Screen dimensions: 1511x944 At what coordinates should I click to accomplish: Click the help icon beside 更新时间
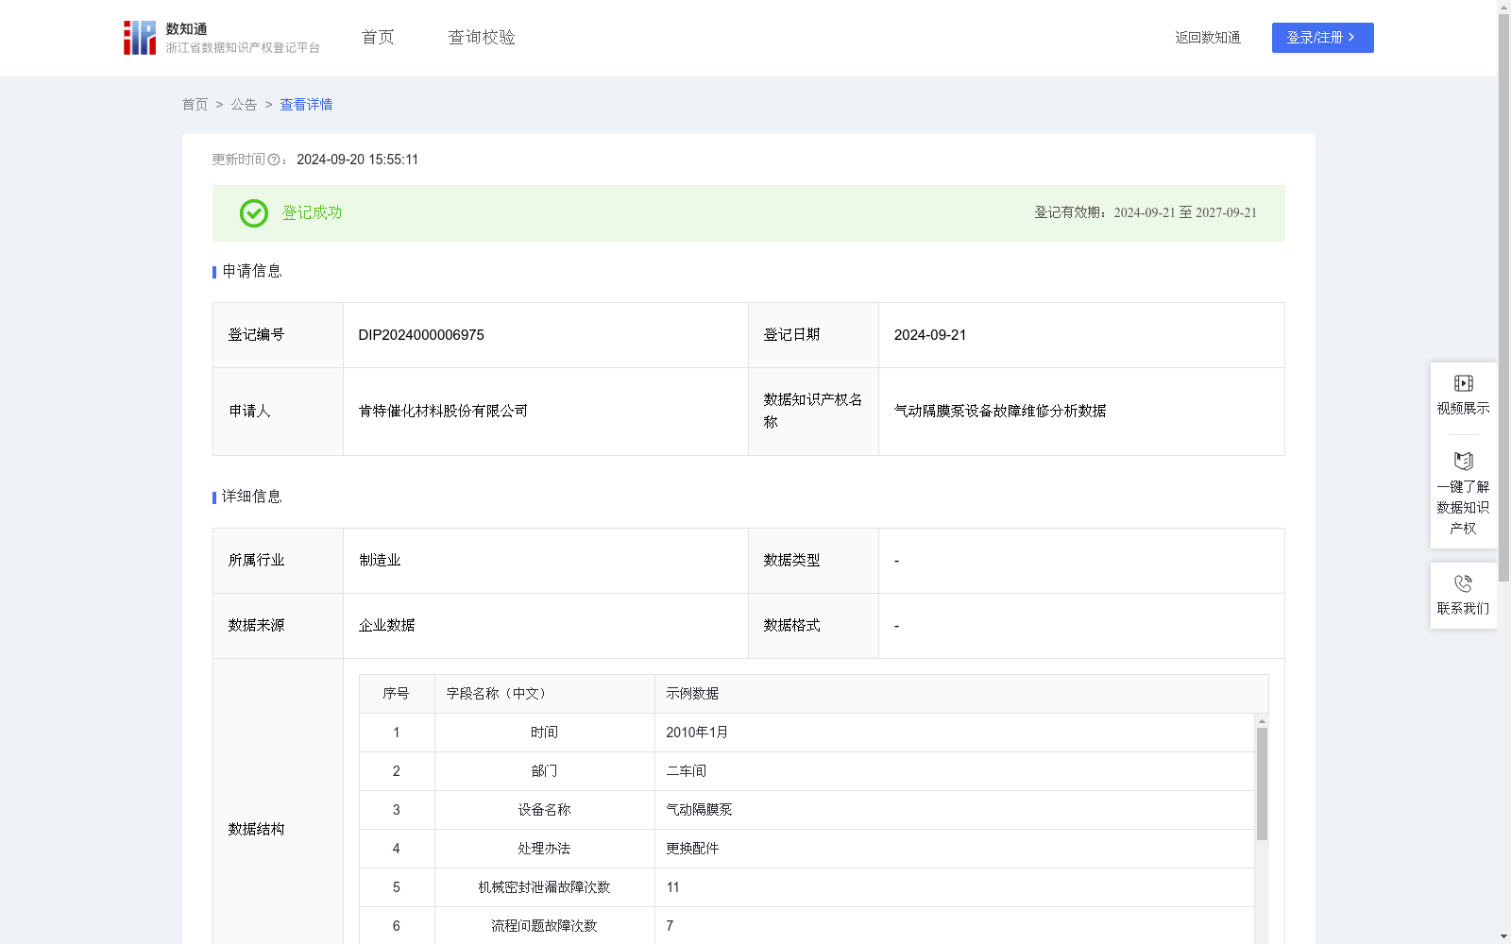tap(274, 160)
